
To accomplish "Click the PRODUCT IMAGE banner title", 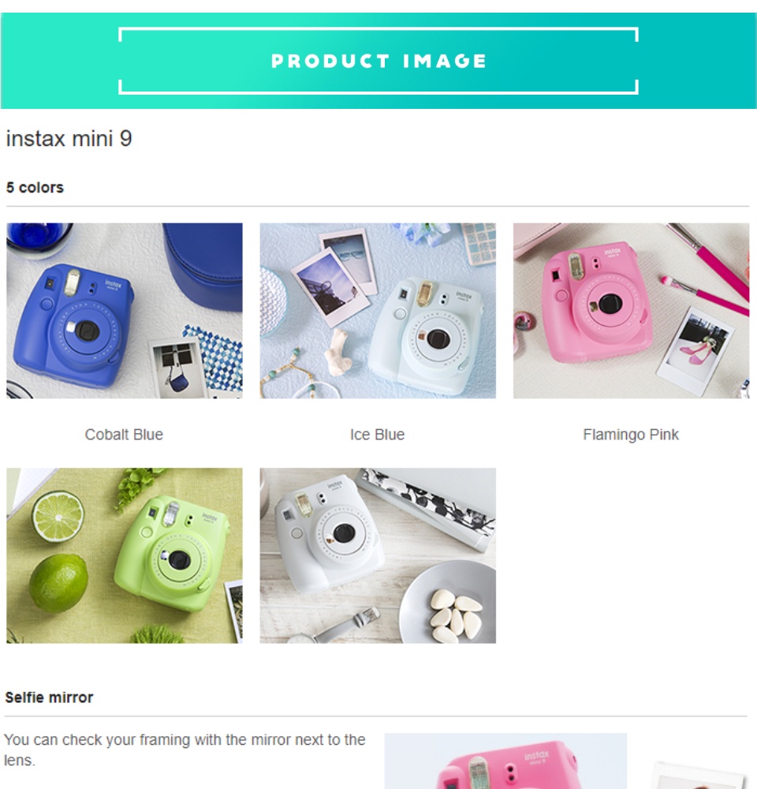I will [x=378, y=61].
